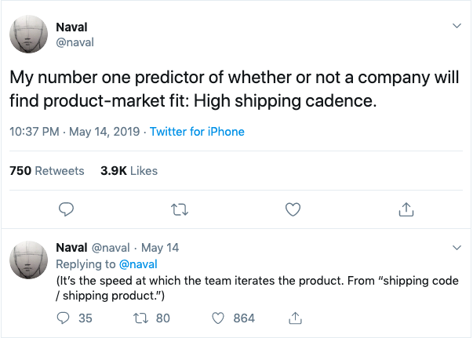Retweet the reply tweet with 80 retweets

pyautogui.click(x=141, y=318)
